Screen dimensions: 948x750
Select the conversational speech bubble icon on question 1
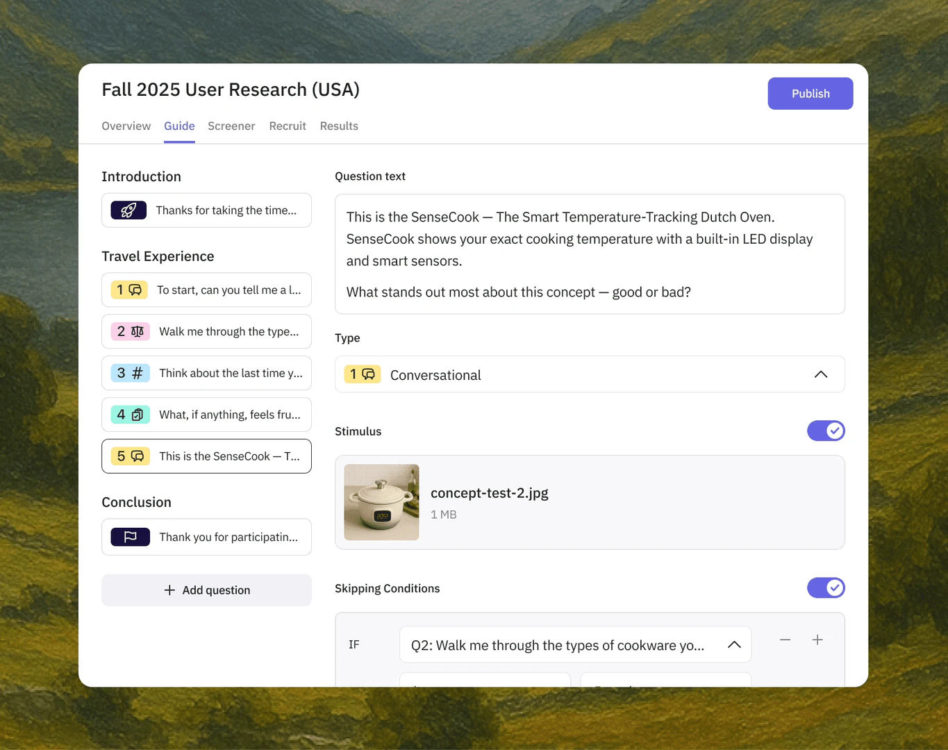pos(137,290)
